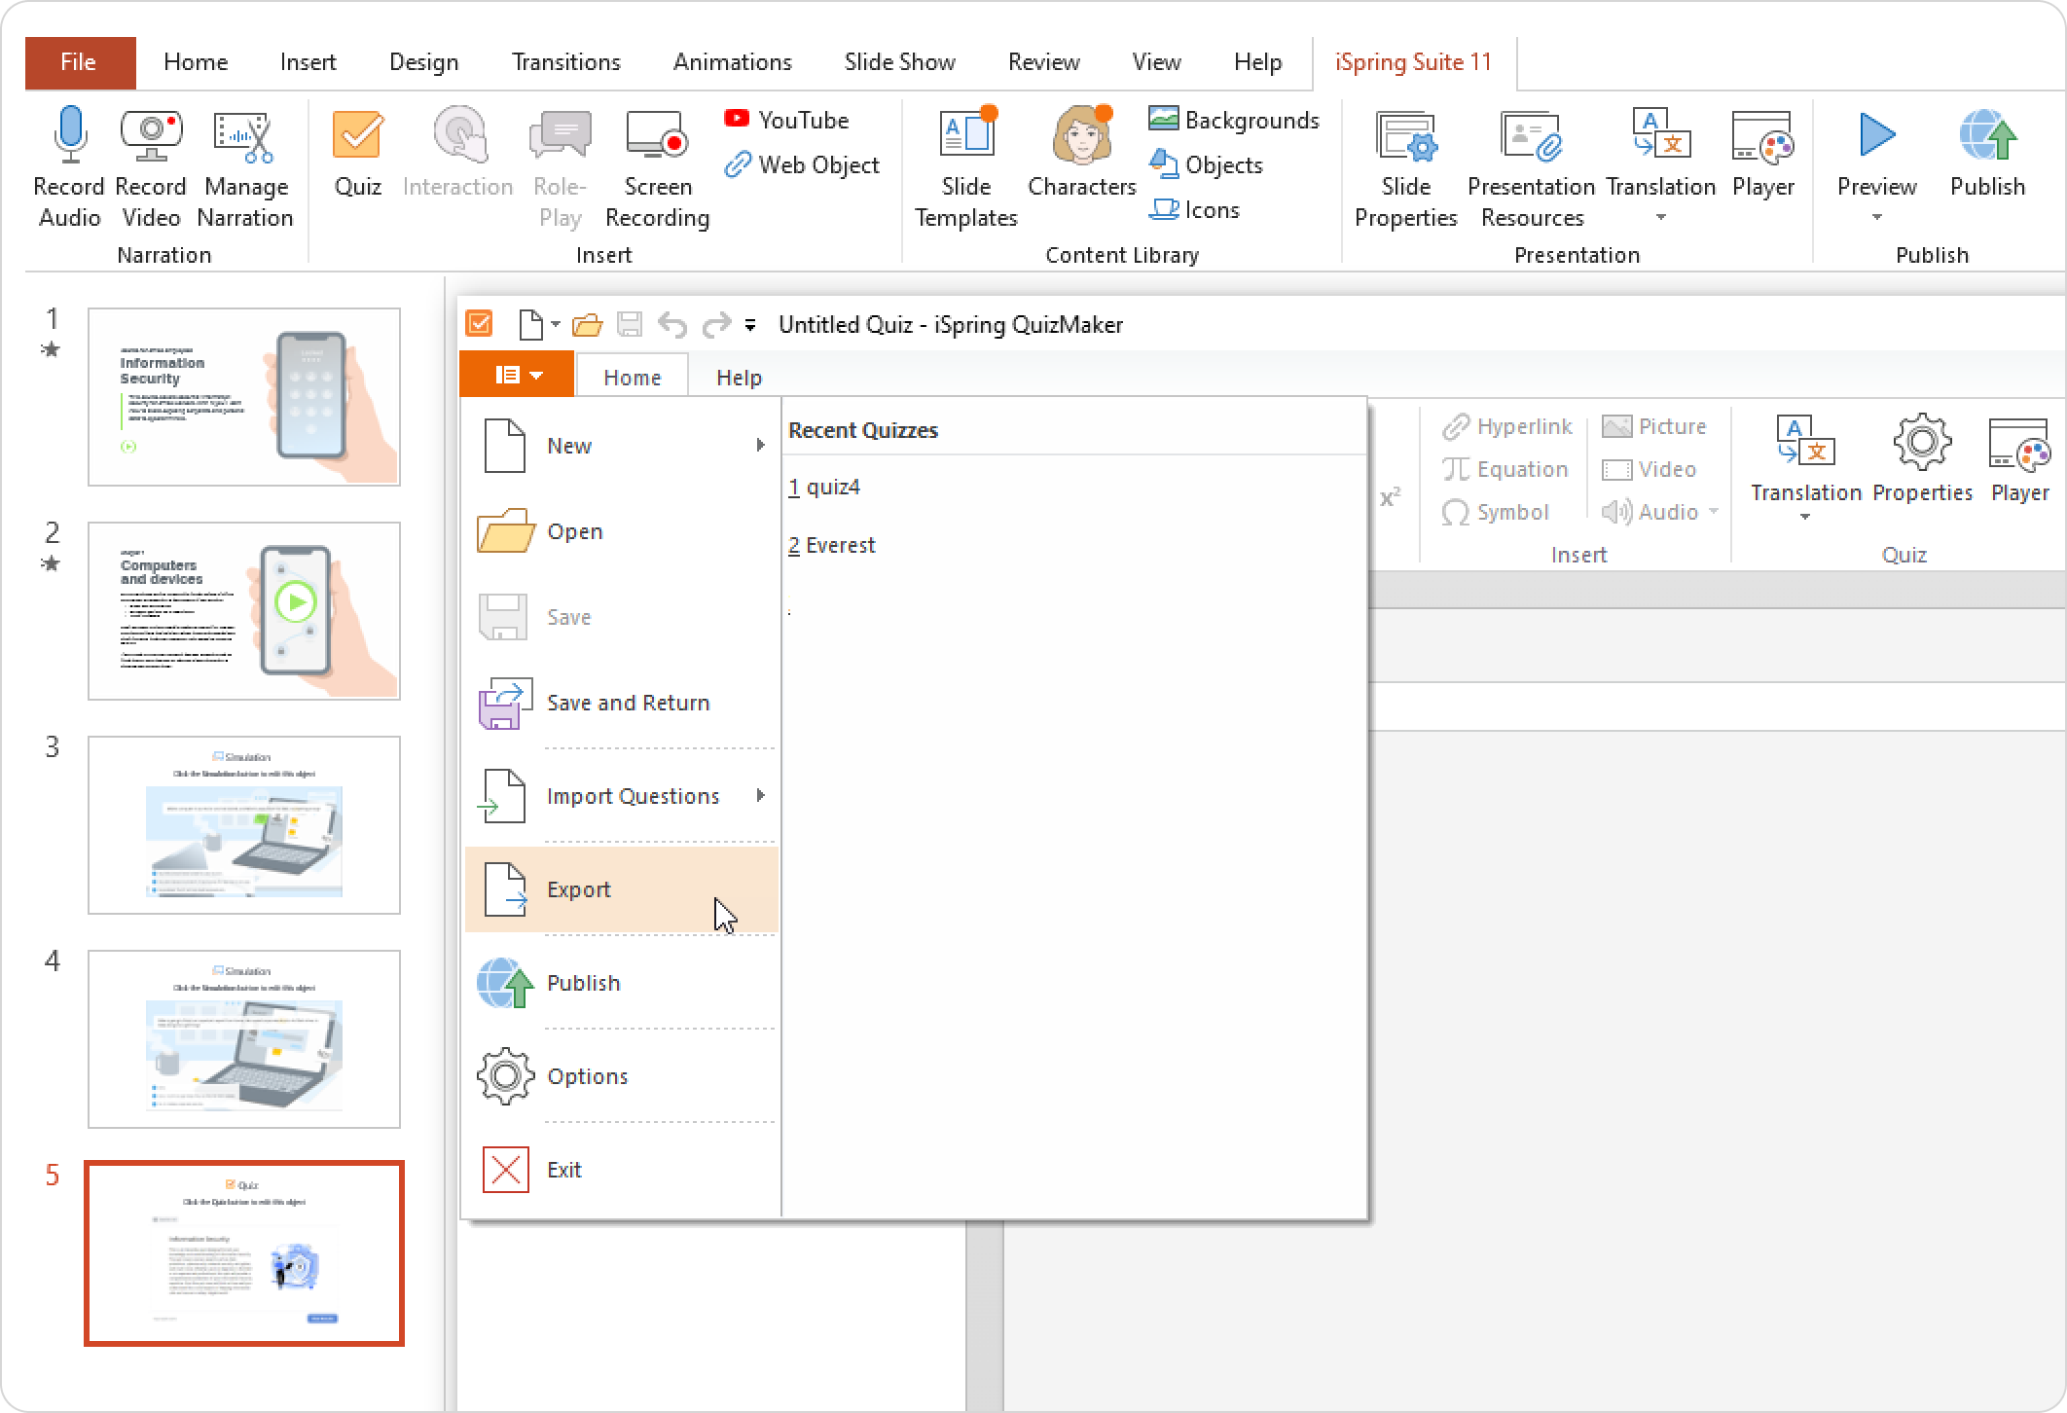Open the PowerPoint File tab
Screen dimensions: 2067x1413
pyautogui.click(x=80, y=62)
